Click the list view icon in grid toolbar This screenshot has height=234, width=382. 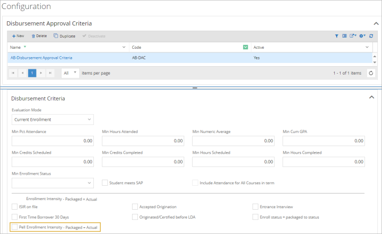344,36
